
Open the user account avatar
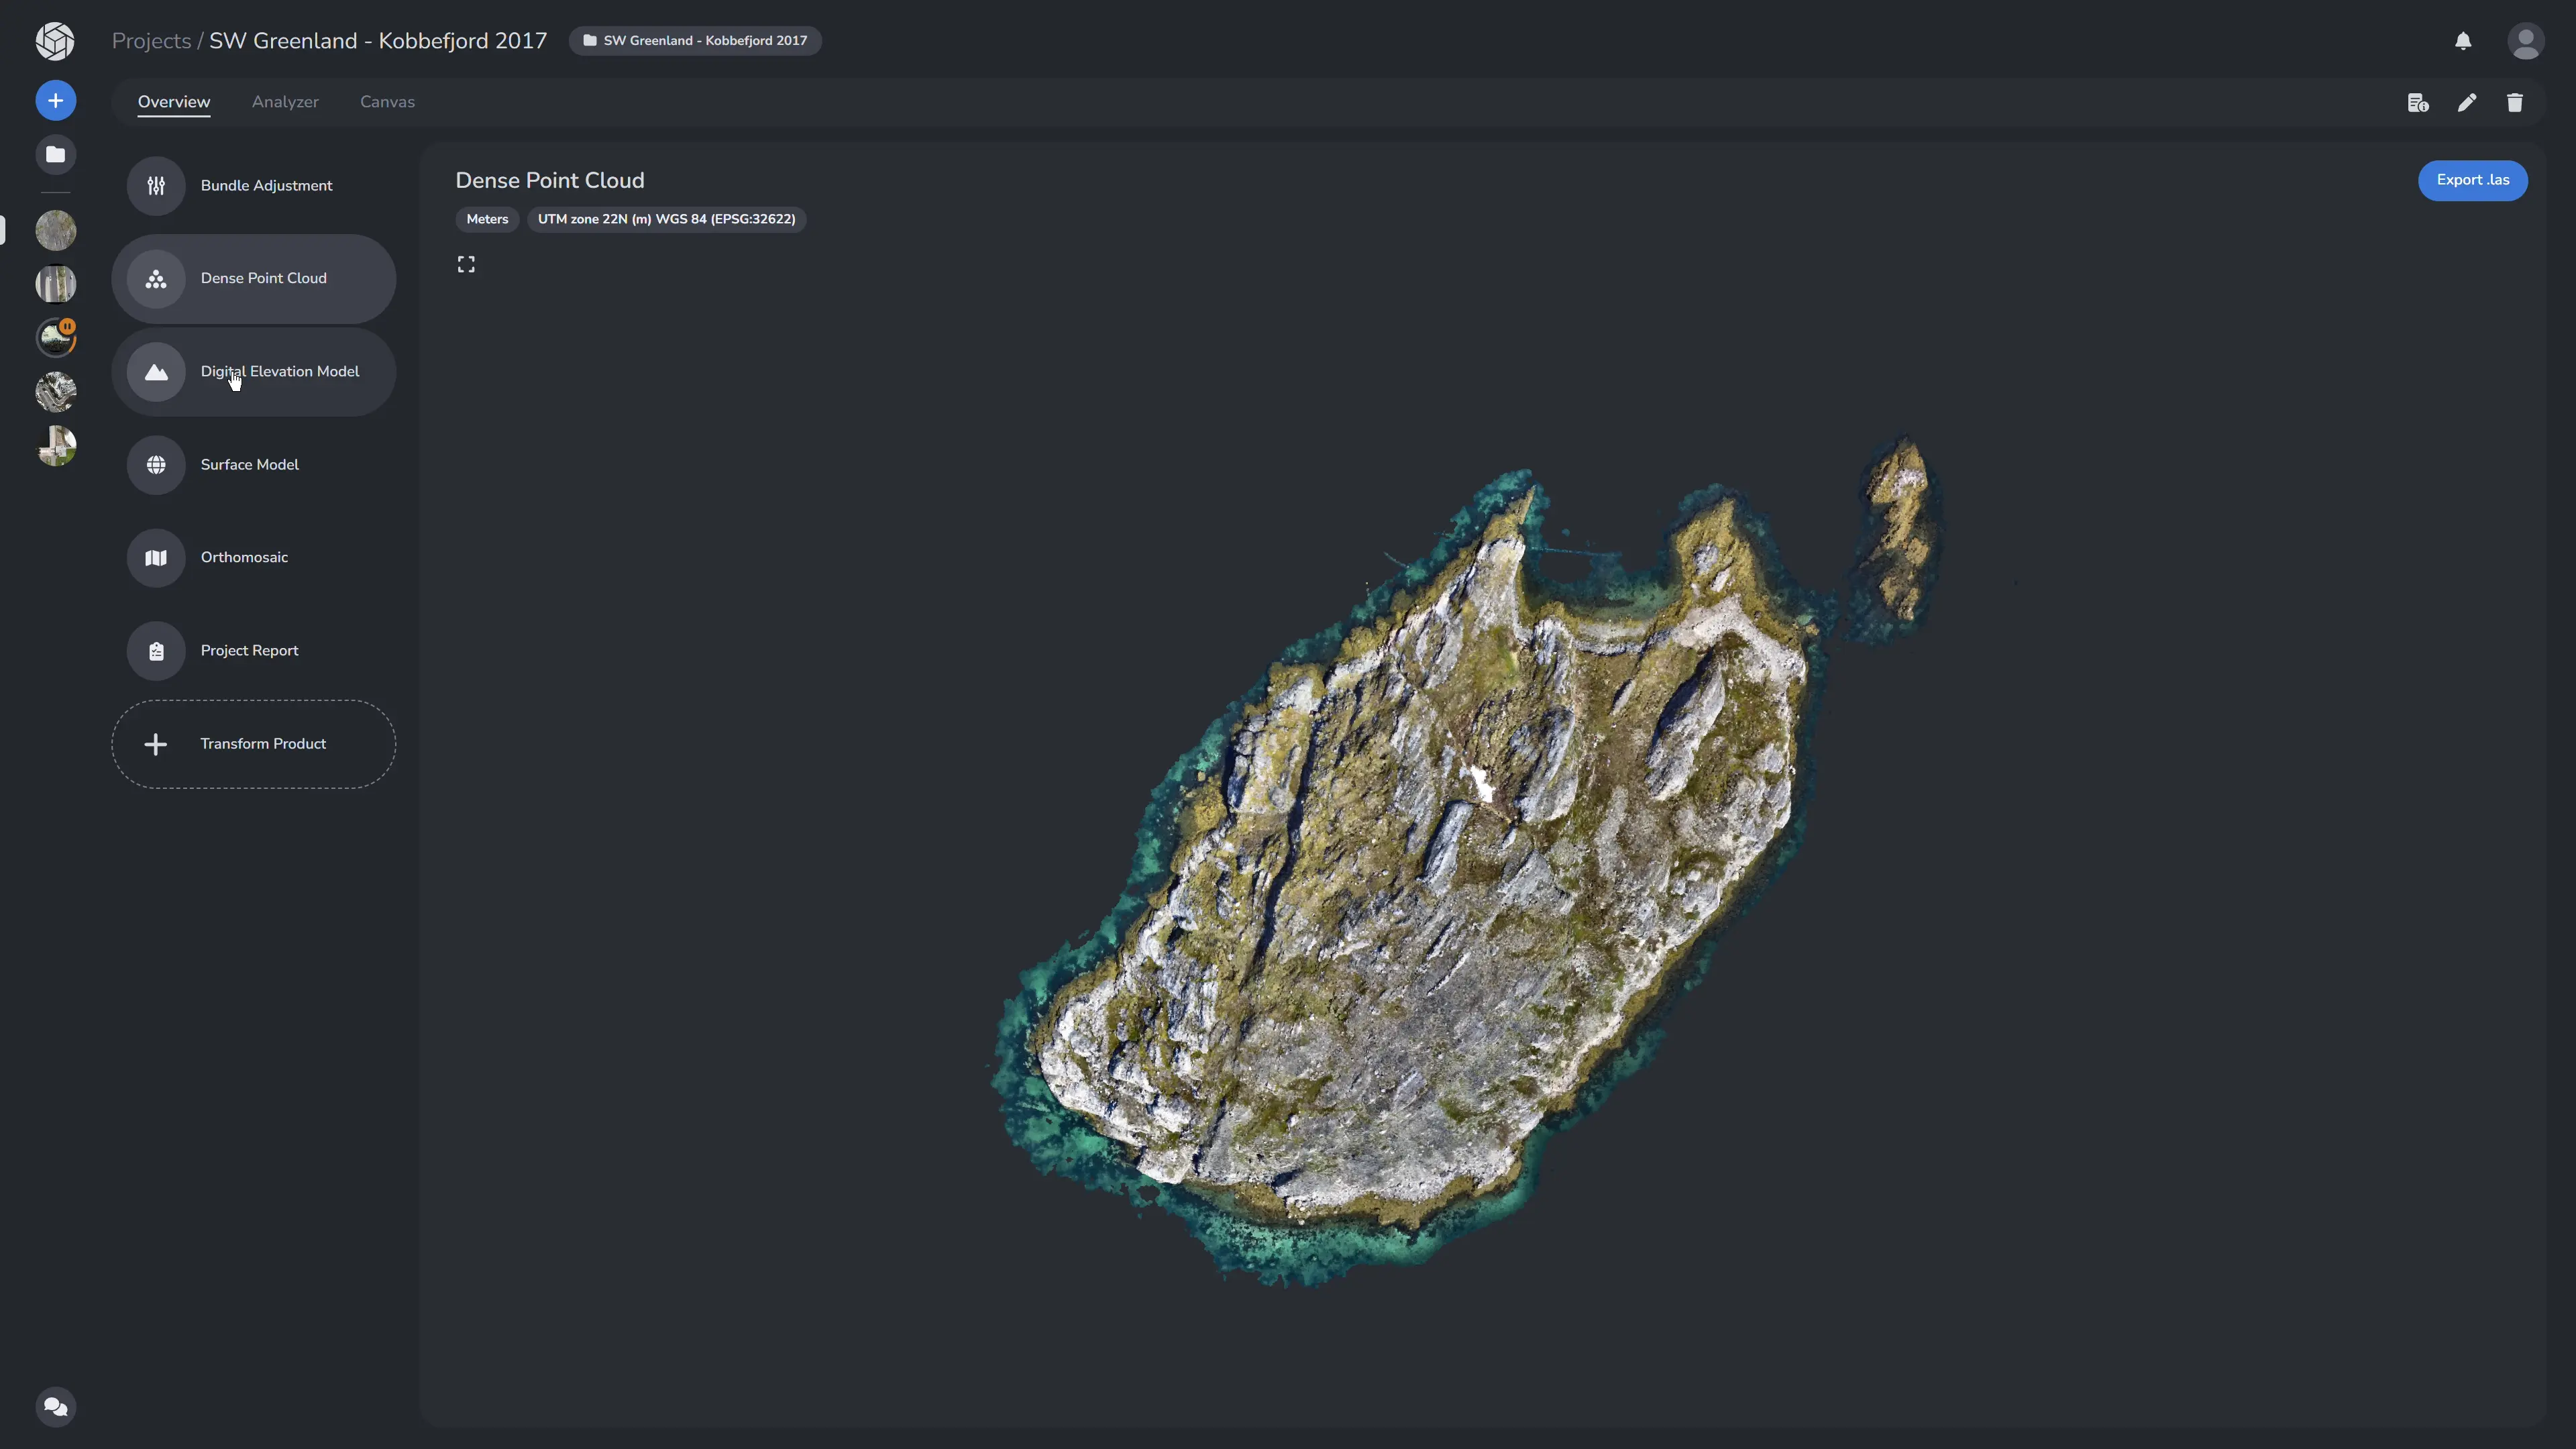[2525, 41]
